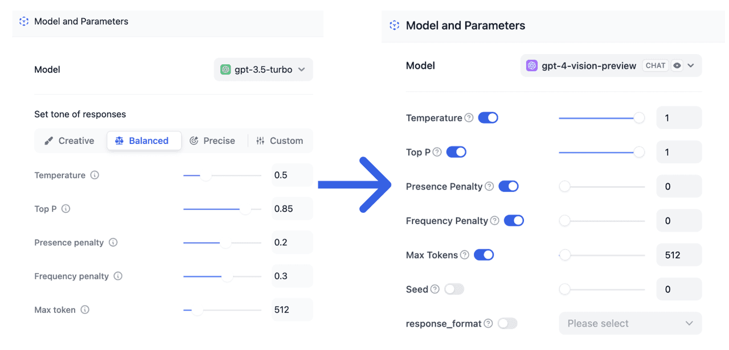
Task: Click help icon beside response_format
Action: 488,323
